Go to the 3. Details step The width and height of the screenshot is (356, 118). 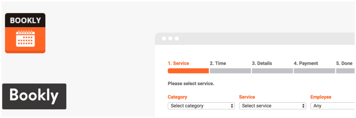[x=262, y=63]
